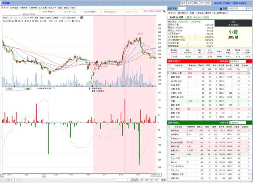Select page 6 in the bottom pager
Viewport: 253px width, 183px height.
pos(17,180)
